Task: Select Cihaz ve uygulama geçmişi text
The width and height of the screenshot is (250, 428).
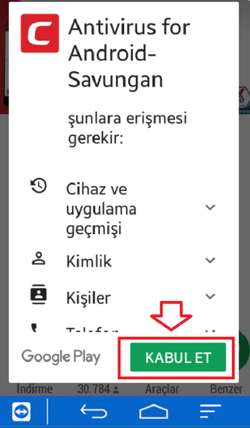Action: point(101,209)
